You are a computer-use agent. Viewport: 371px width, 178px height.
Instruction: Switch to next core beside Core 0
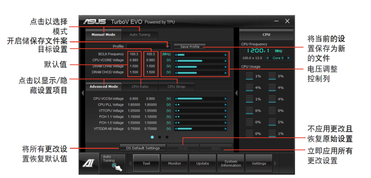(x=288, y=58)
